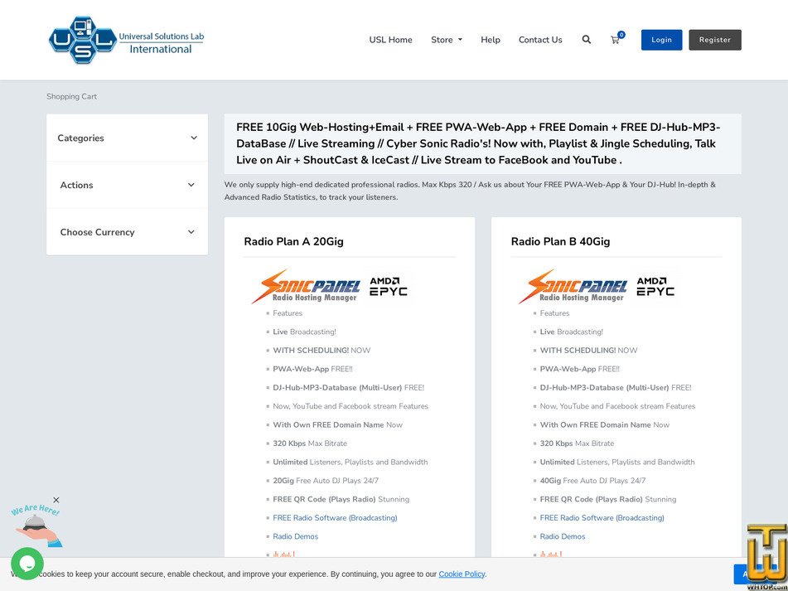Image resolution: width=788 pixels, height=591 pixels.
Task: Click 'Live Broadcasting!' in Plan B
Action: 572,332
